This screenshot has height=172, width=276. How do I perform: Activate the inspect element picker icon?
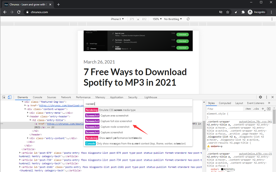[x=4, y=98]
